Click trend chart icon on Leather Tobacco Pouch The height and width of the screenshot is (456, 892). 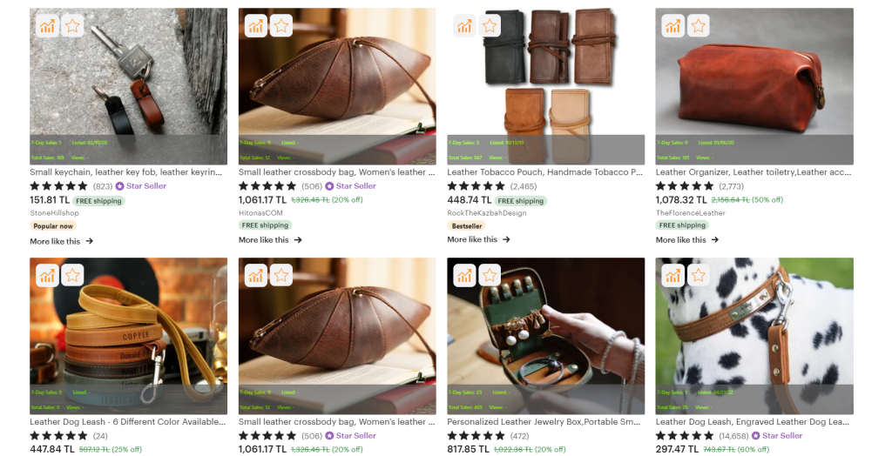point(465,26)
